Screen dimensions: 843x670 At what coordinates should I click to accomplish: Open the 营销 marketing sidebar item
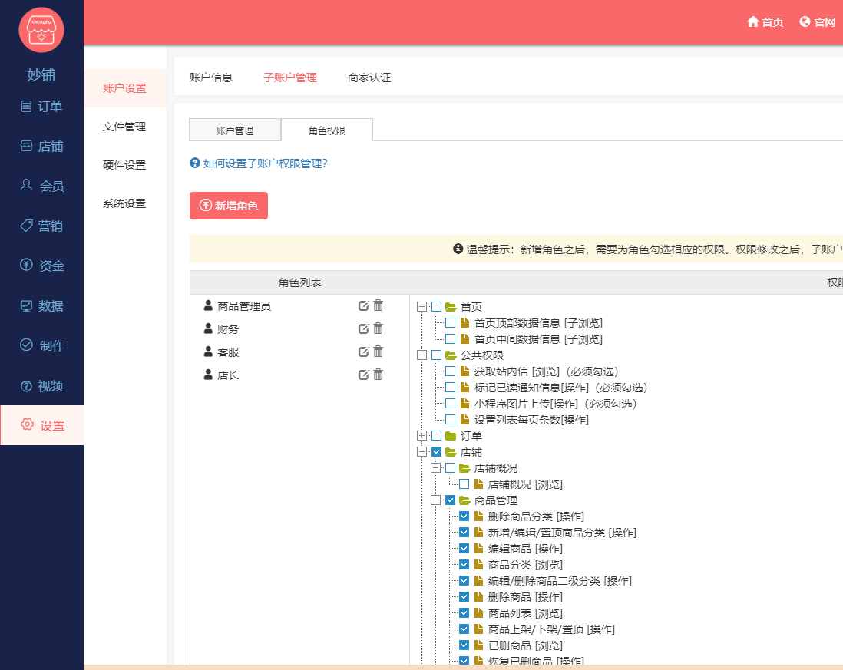click(x=41, y=226)
